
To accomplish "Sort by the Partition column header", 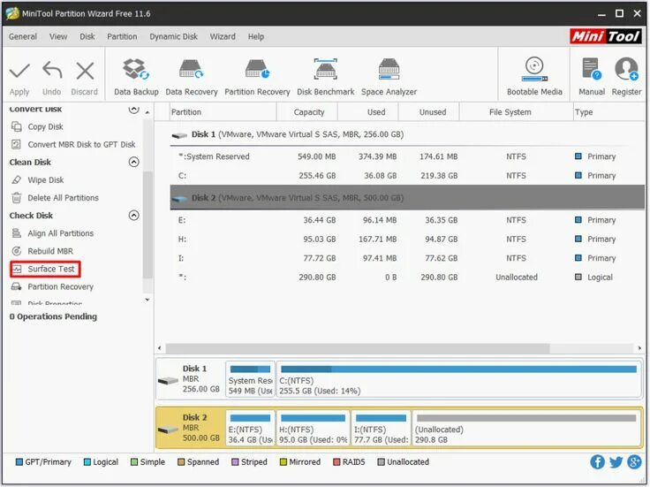I will click(223, 112).
